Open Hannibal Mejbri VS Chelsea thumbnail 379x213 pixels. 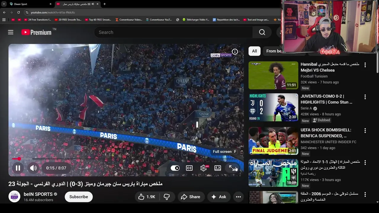tap(273, 75)
